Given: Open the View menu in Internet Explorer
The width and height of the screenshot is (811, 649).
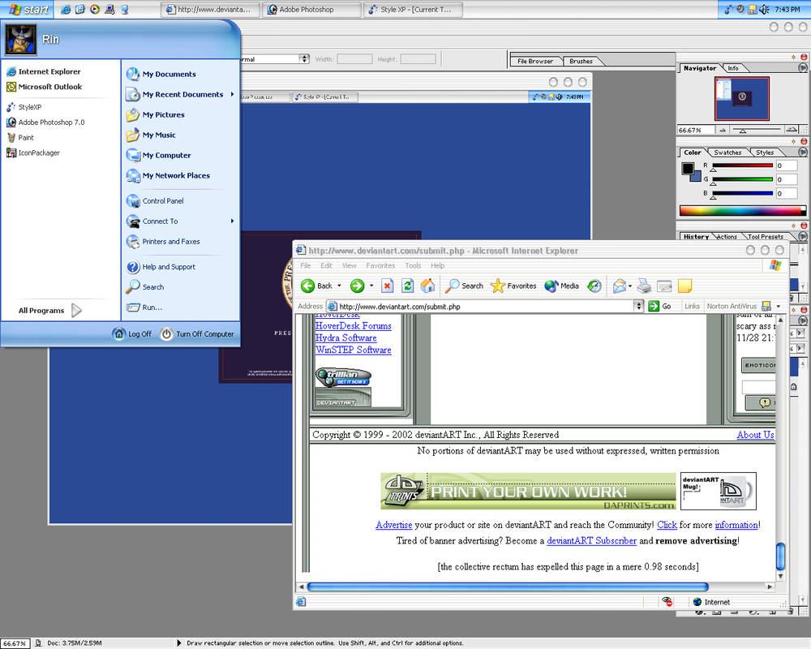Looking at the screenshot, I should [349, 265].
